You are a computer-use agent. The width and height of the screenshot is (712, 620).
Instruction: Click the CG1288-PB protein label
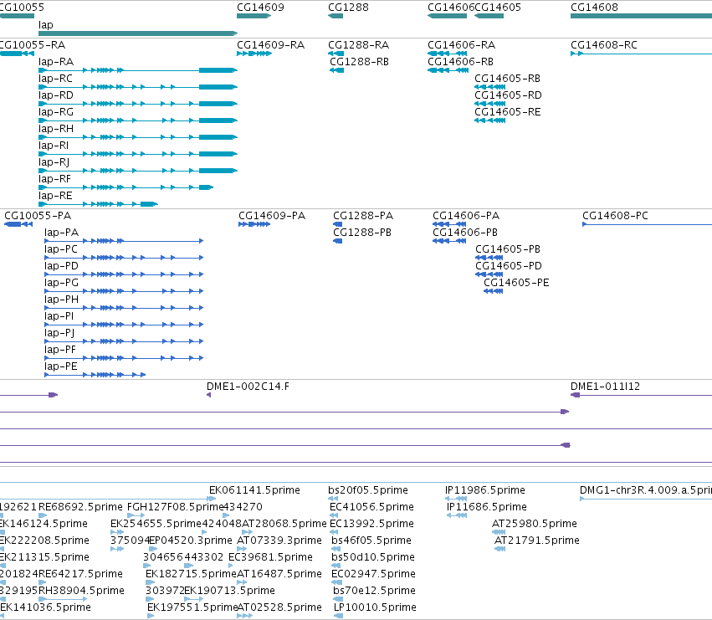pos(362,233)
